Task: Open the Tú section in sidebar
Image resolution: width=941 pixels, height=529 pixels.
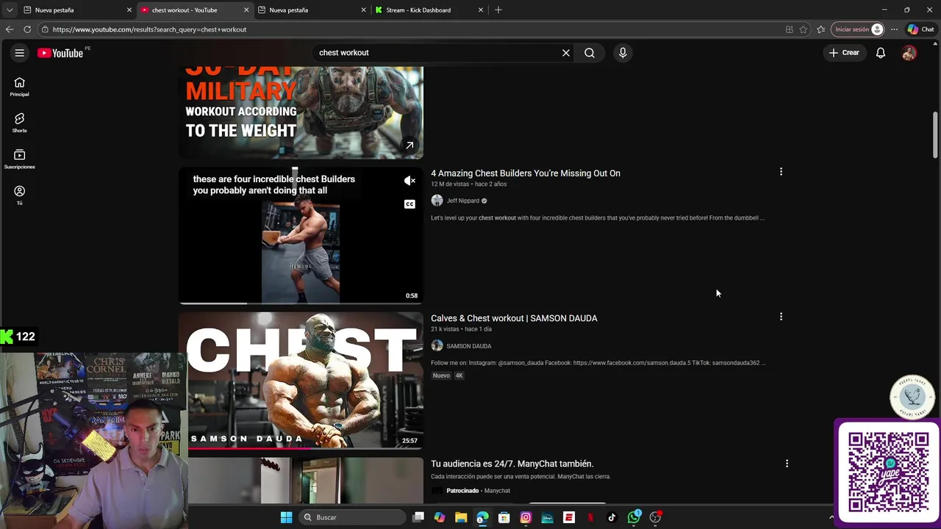Action: (x=20, y=195)
